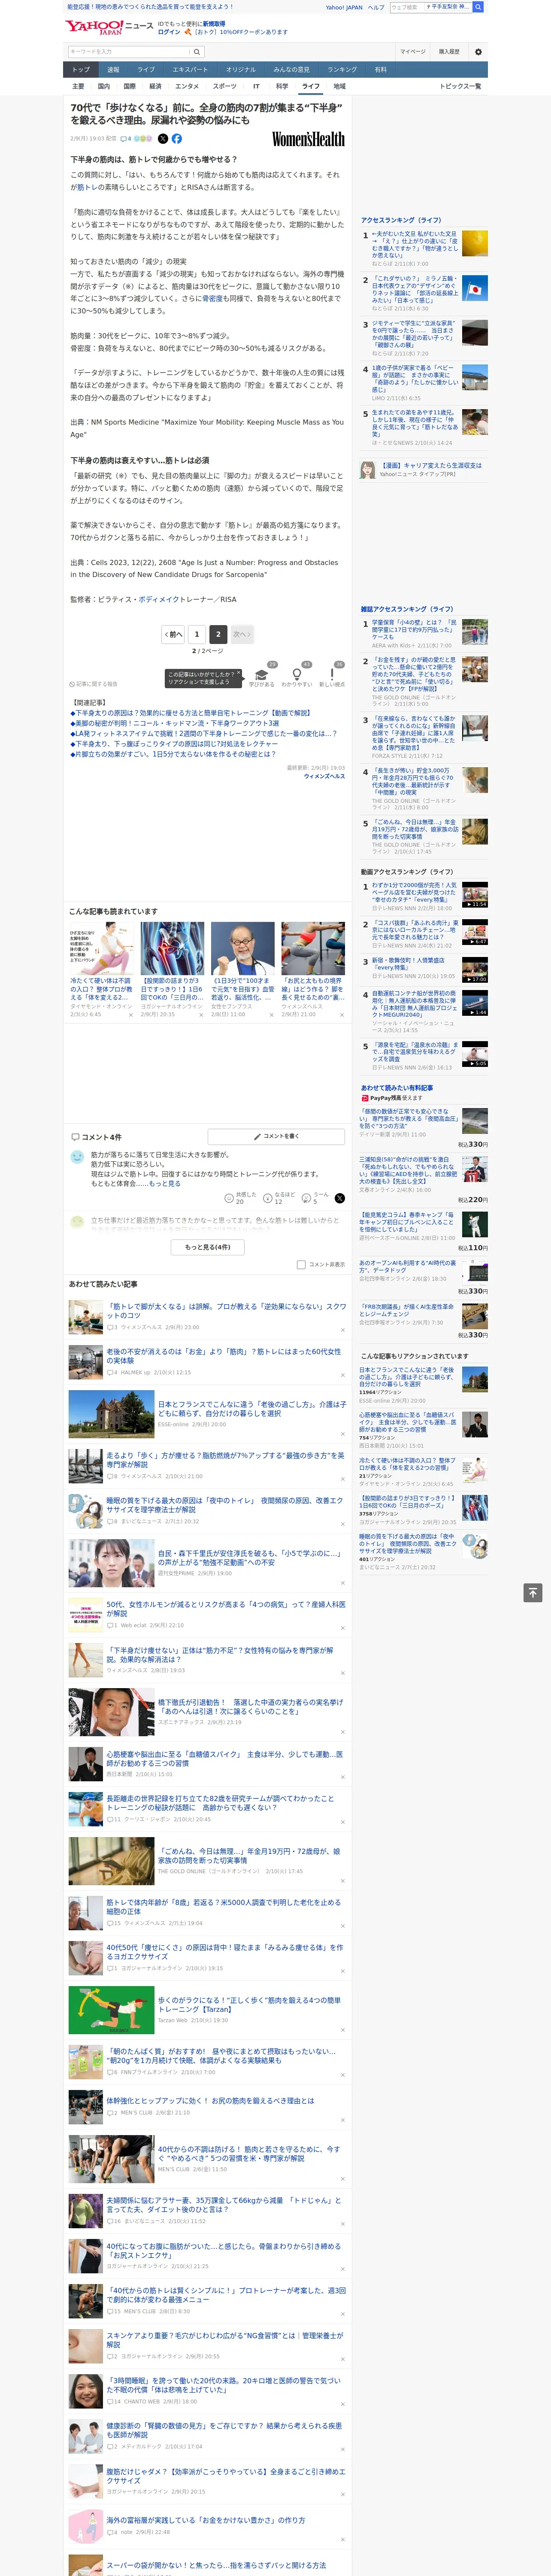Click the Yahoo! JAPAN News logo

click(x=110, y=27)
